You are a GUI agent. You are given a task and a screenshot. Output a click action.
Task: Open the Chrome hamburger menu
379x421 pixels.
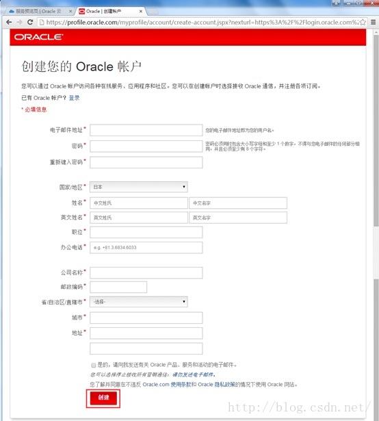pyautogui.click(x=374, y=22)
